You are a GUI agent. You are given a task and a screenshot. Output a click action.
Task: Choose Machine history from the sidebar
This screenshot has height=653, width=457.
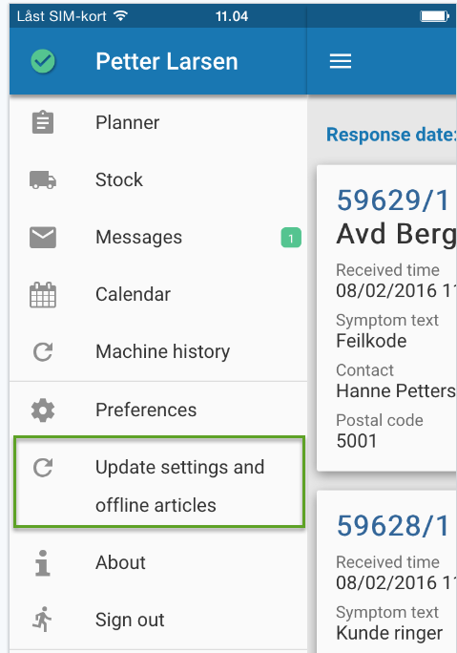pos(158,351)
